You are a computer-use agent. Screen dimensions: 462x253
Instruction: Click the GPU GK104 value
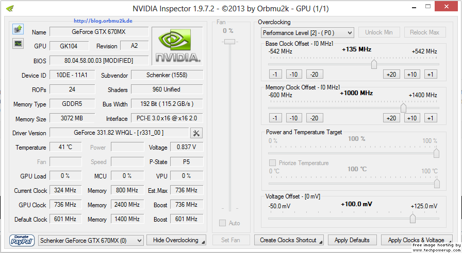[69, 46]
